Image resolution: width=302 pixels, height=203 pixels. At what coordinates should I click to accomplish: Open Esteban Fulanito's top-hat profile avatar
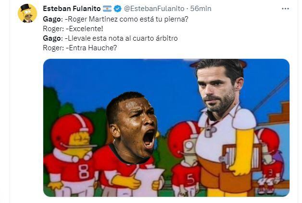click(x=27, y=13)
